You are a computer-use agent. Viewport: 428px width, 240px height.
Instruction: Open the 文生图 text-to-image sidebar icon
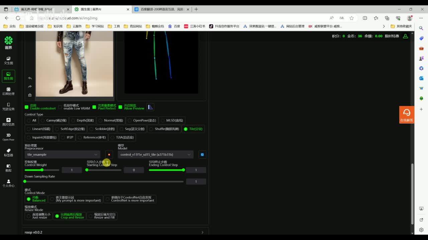tap(8, 60)
